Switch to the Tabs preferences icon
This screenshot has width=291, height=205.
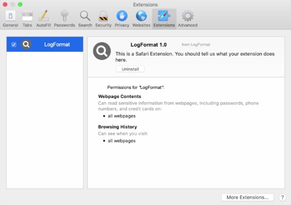27,18
